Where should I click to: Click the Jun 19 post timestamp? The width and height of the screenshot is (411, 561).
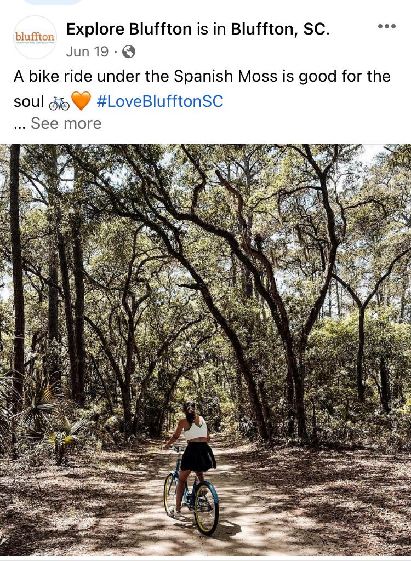pyautogui.click(x=87, y=51)
